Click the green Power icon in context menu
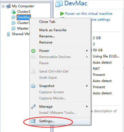The height and width of the screenshot is (132, 124). click(x=33, y=51)
